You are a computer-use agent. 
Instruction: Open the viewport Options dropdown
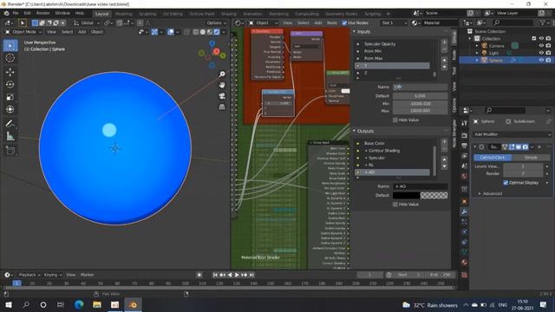pyautogui.click(x=217, y=23)
